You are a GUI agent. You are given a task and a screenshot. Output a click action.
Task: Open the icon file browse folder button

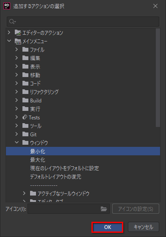[x=104, y=209]
